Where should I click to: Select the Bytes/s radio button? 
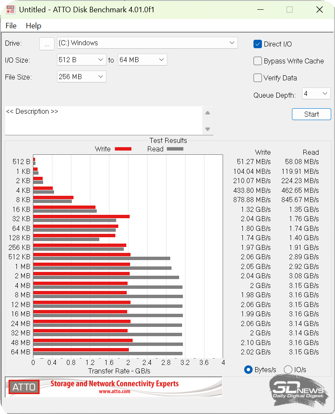(248, 370)
